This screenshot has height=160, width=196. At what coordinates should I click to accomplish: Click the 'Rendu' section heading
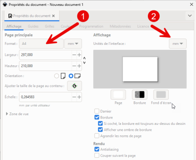99,144
